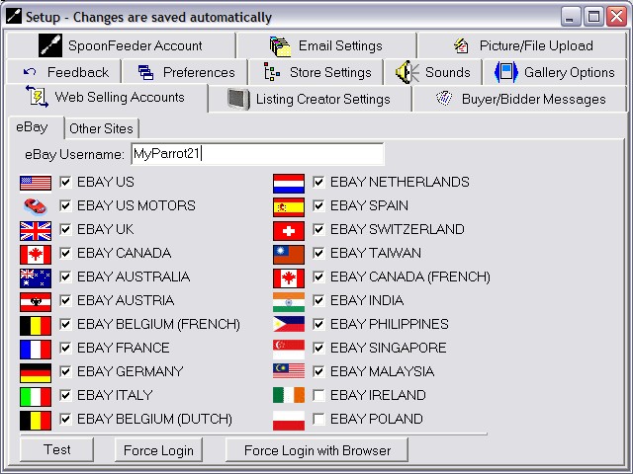Minimize the Setup window
Image resolution: width=633 pixels, height=474 pixels.
click(x=570, y=17)
